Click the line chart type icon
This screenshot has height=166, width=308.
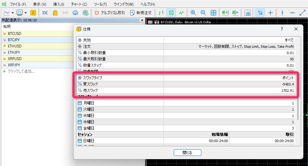7,13
